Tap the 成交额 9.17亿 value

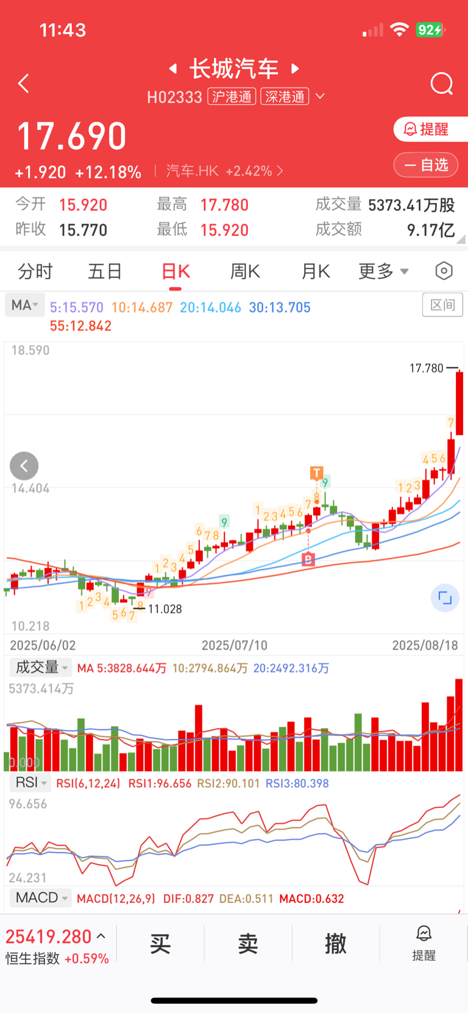tap(431, 230)
